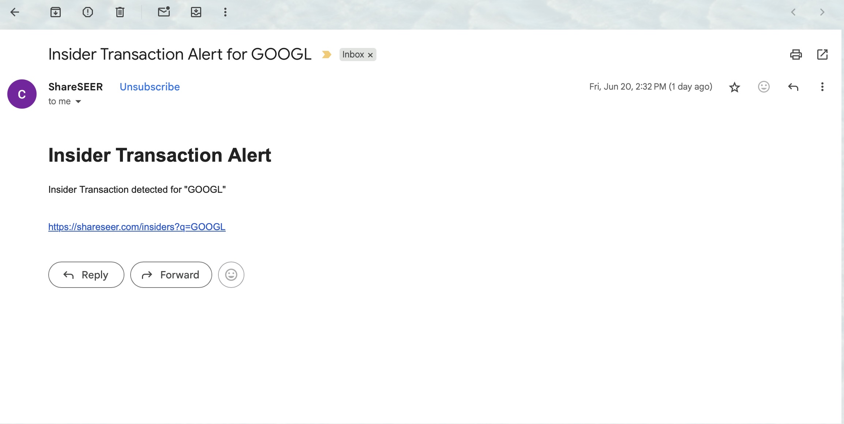Star the ShareSEER message

coord(734,87)
